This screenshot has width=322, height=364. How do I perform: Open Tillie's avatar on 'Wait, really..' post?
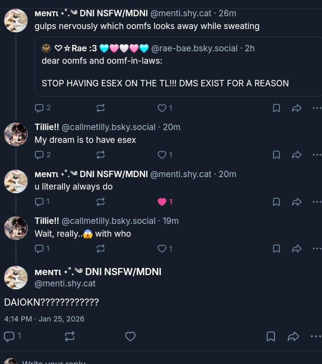[x=16, y=228]
